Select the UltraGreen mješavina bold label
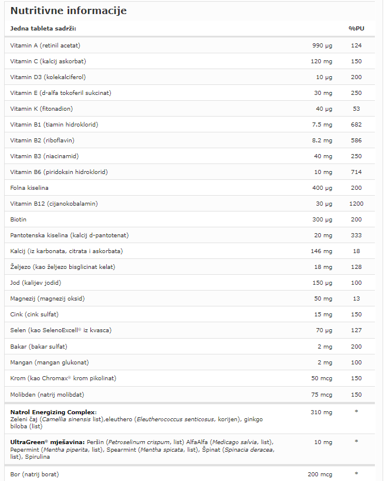 pos(48,442)
